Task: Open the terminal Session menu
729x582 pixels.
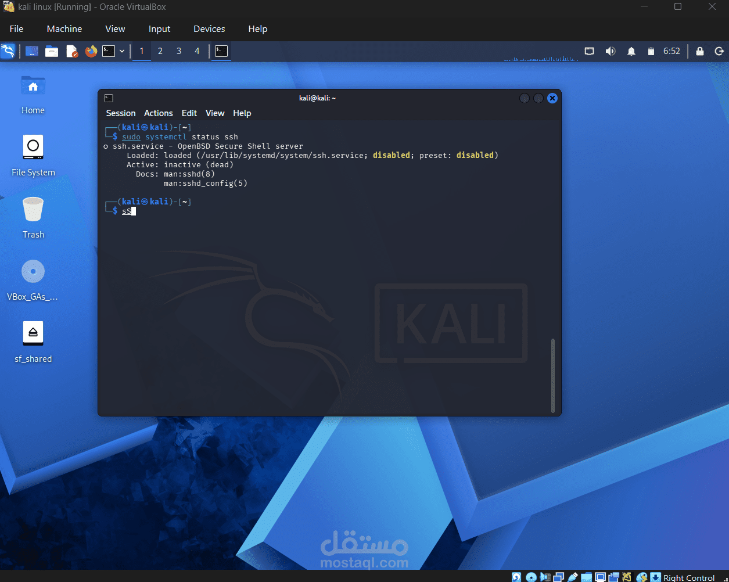Action: coord(121,113)
